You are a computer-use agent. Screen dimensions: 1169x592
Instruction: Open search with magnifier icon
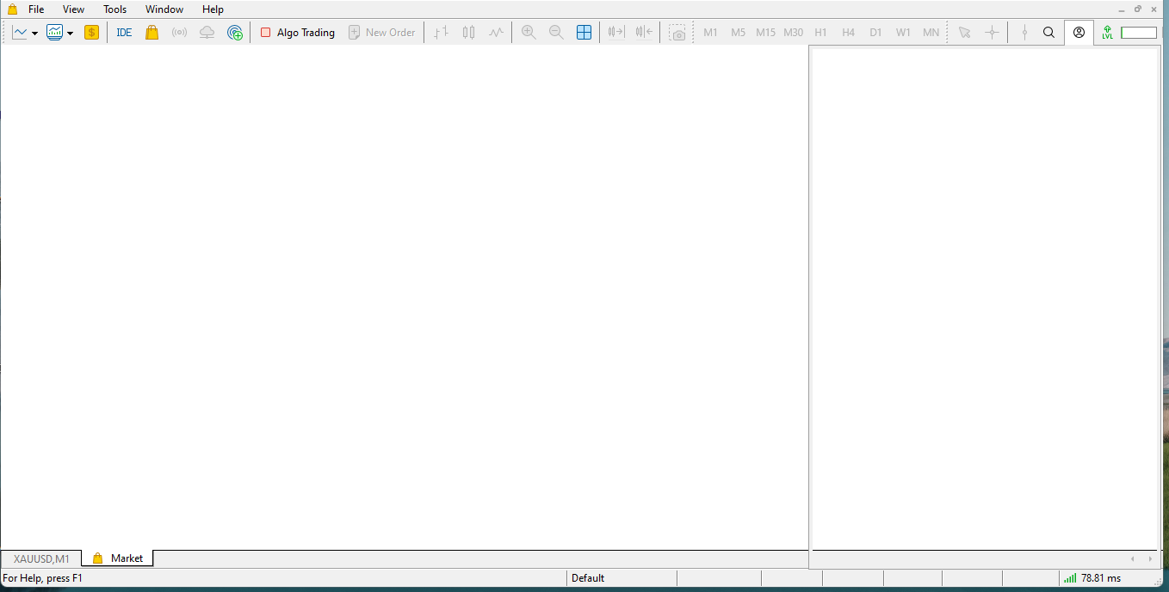(1048, 33)
